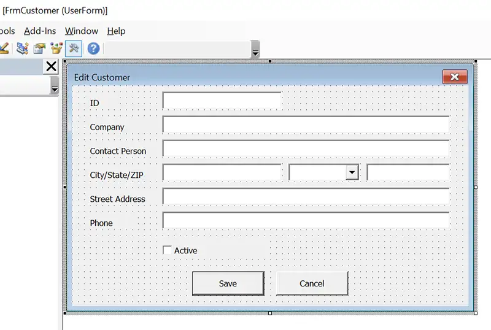Open the Add-Ins menu

(x=40, y=31)
